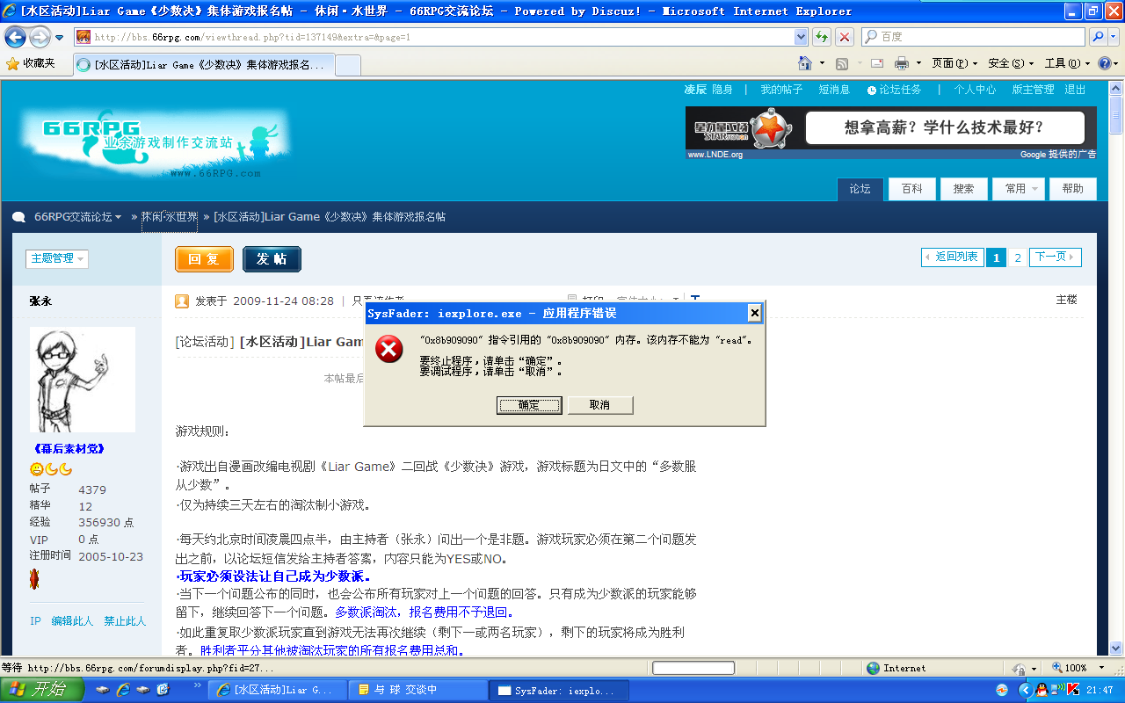1125x703 pixels.
Task: Click the home page icon
Action: coord(805,63)
